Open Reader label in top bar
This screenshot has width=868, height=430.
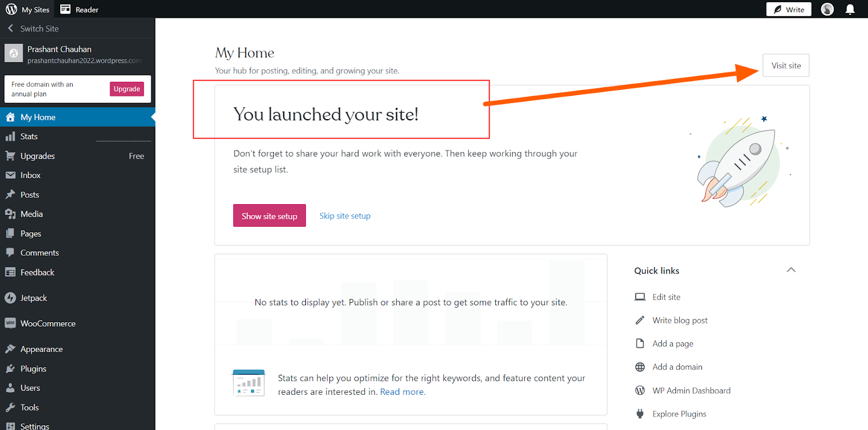click(87, 10)
